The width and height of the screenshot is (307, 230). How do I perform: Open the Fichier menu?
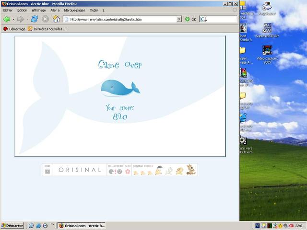pos(8,10)
